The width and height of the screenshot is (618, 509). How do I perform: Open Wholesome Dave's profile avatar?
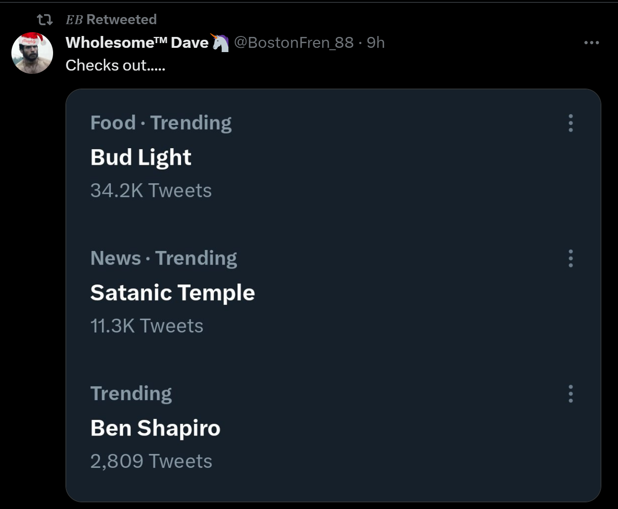coord(32,53)
